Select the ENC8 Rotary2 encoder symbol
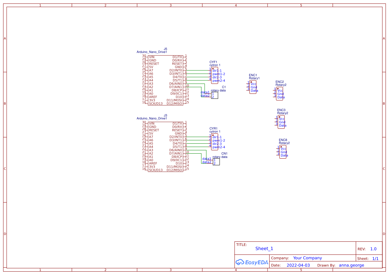Image resolution: width=389 pixels, height=275 pixels. (x=283, y=152)
